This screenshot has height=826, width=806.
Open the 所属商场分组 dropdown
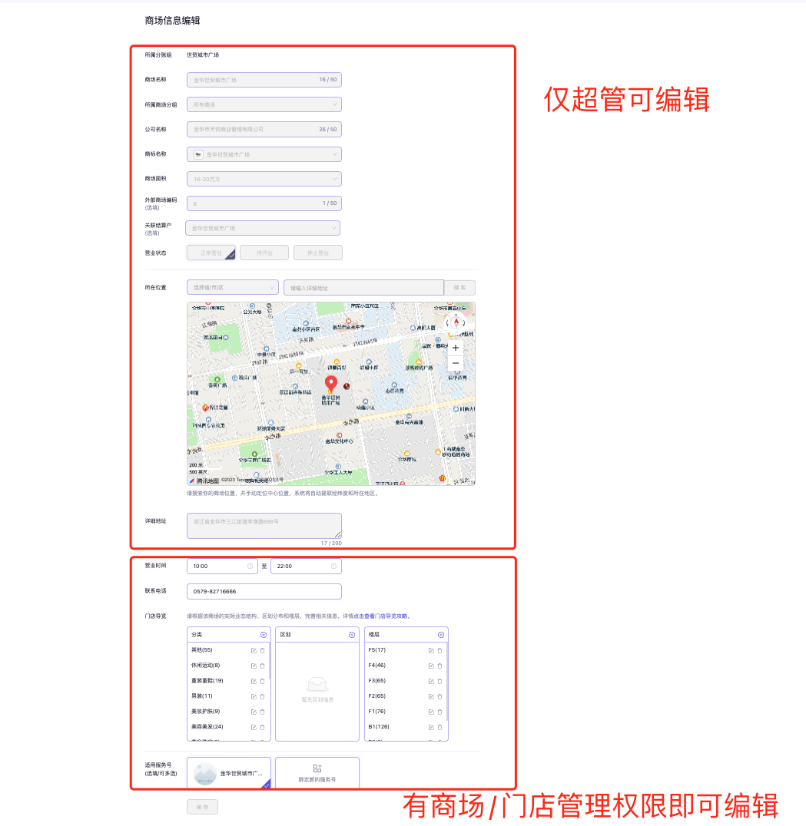coord(264,104)
